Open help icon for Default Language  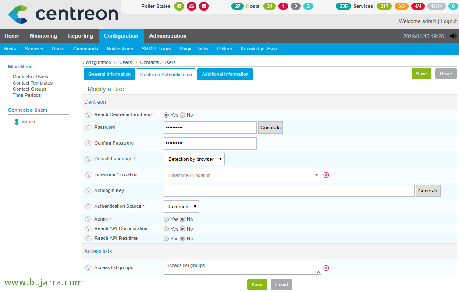(x=88, y=159)
